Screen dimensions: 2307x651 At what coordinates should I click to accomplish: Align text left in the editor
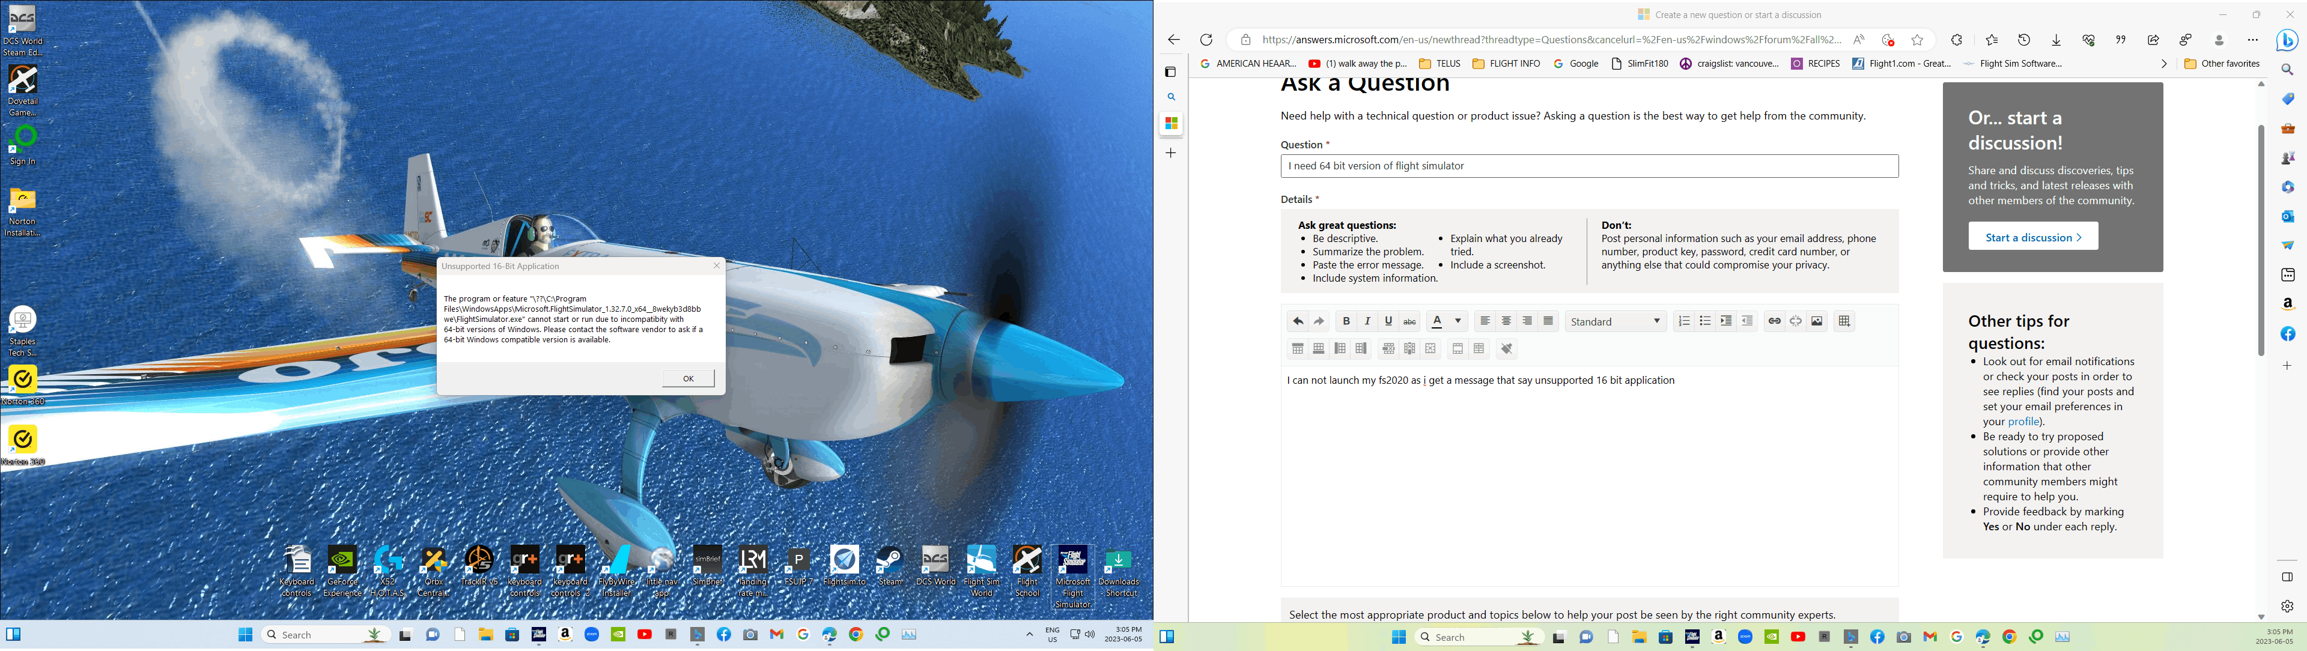(1485, 321)
